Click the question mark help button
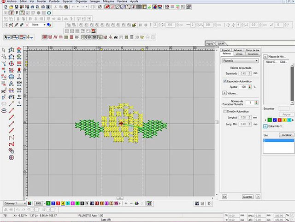295x222 pixels. coord(258,197)
